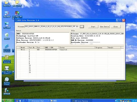Open the broadband connection (宽带连接) shortcut
This screenshot has height=102, width=137.
pyautogui.click(x=7, y=91)
